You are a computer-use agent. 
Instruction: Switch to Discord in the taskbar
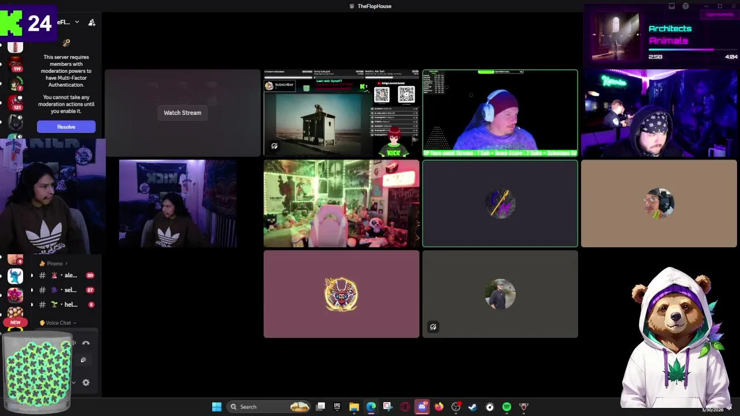(x=422, y=407)
